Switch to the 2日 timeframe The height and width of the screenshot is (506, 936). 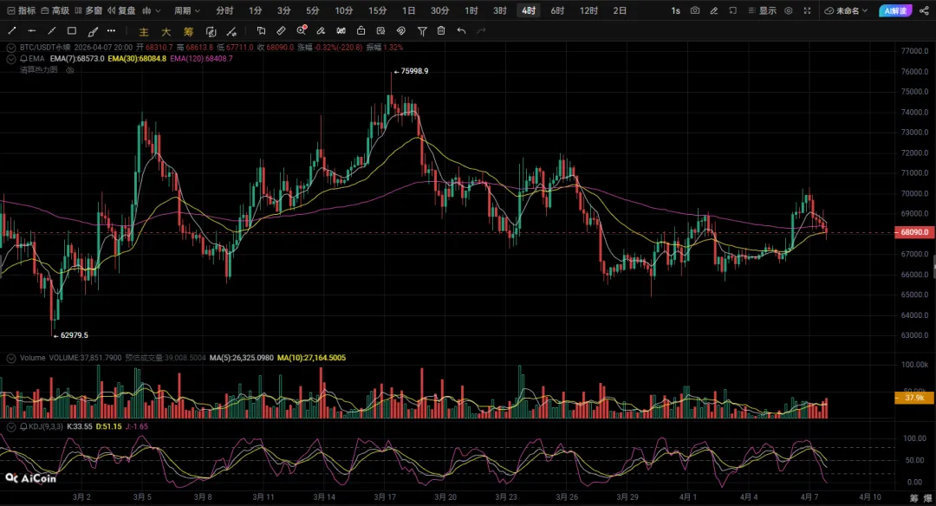pos(620,10)
